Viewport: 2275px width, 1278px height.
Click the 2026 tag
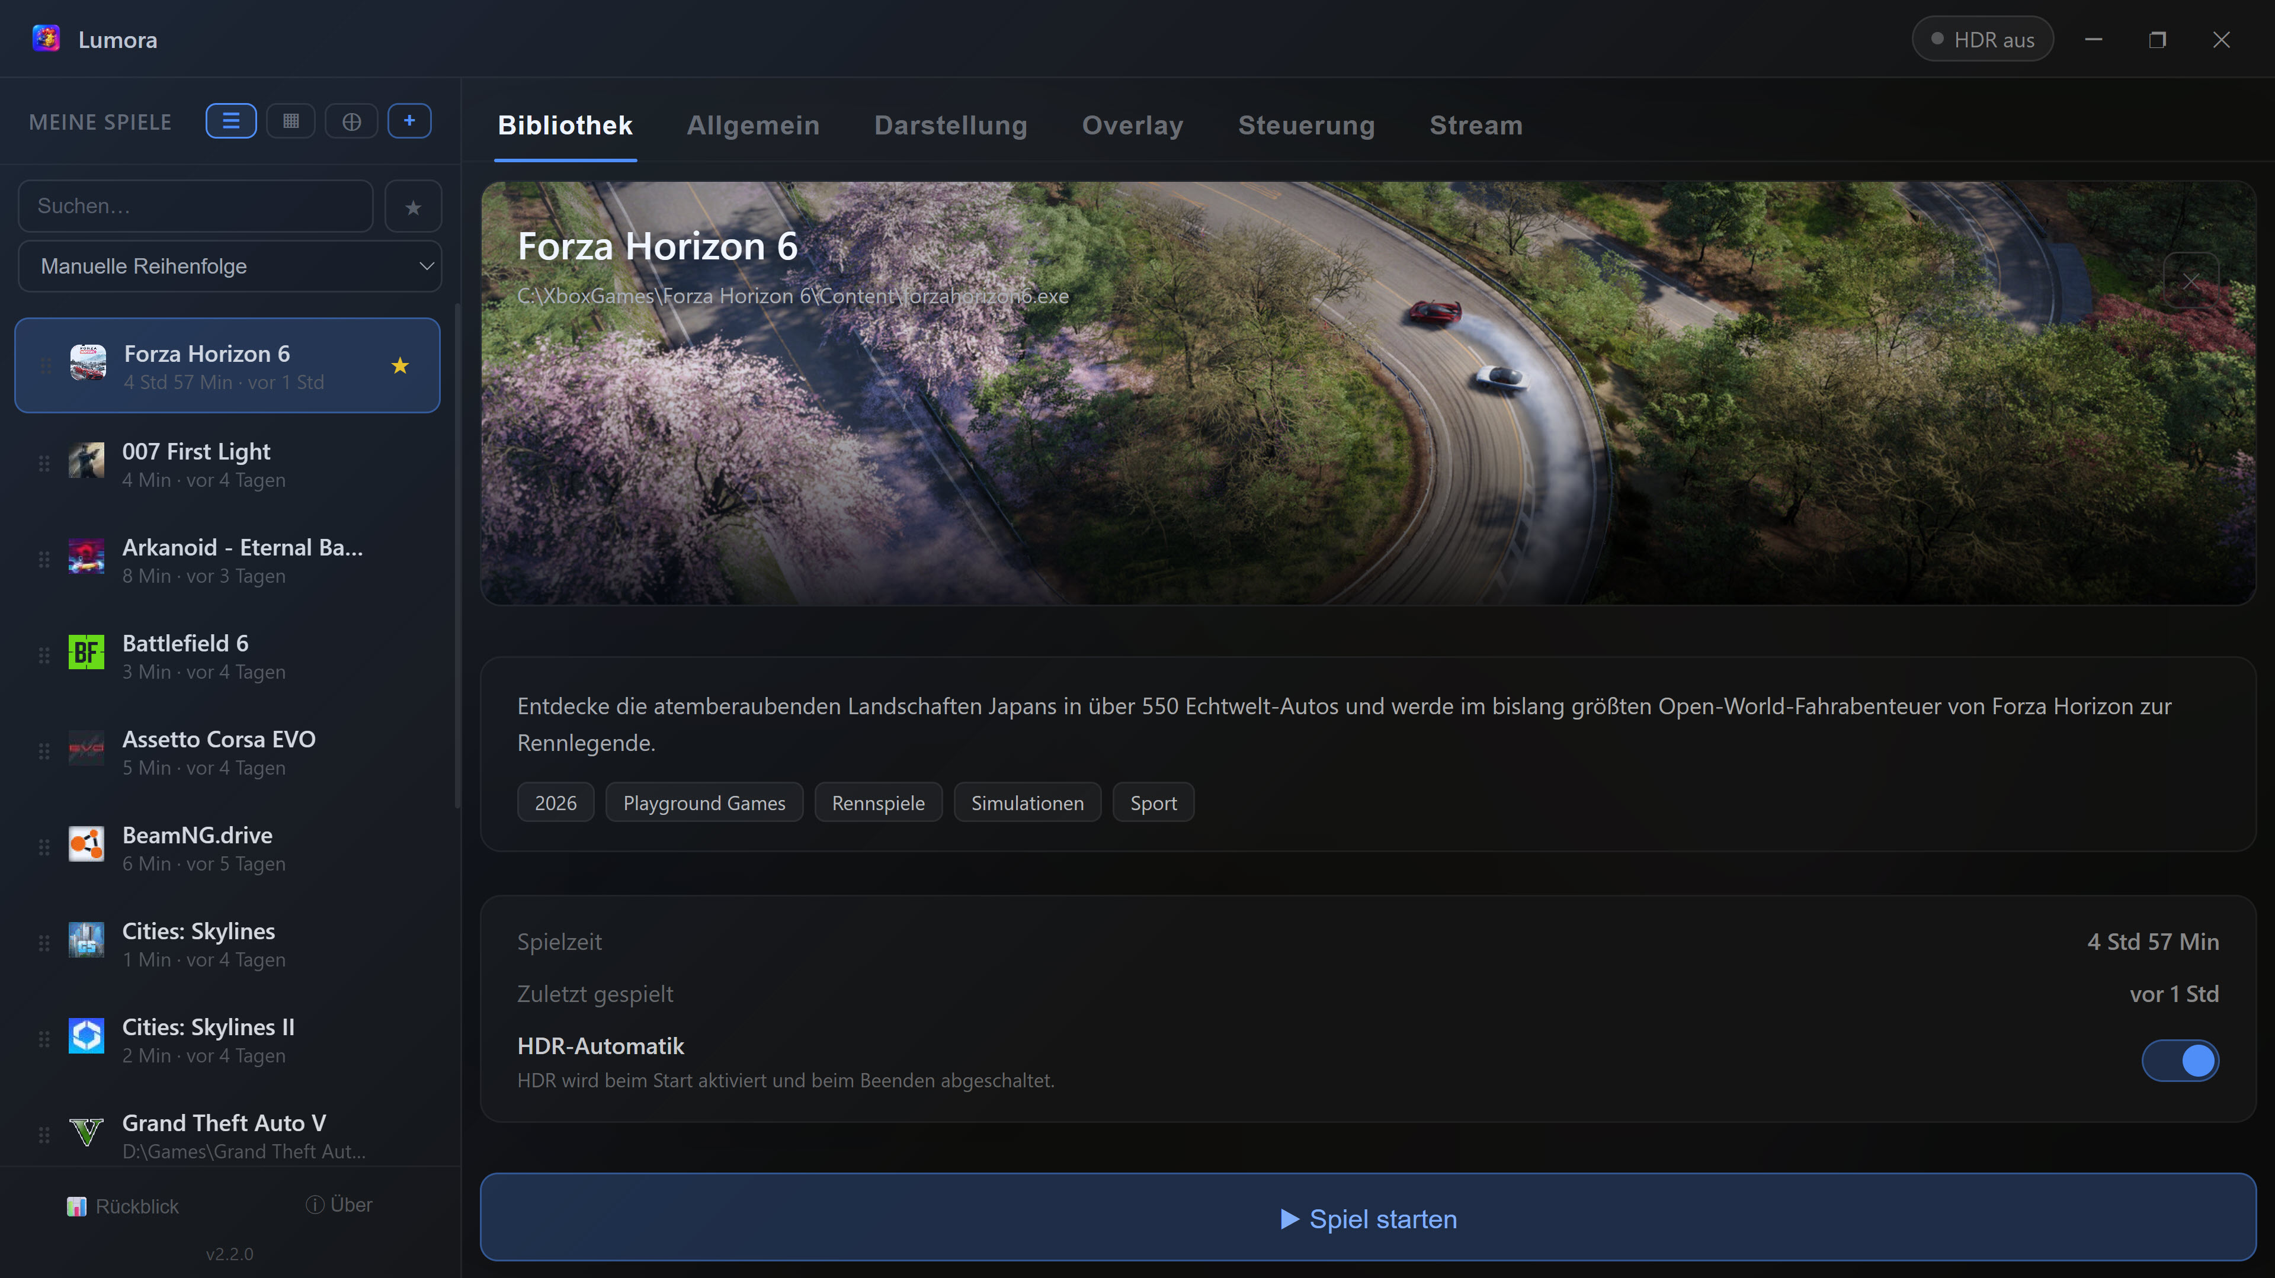[x=556, y=802]
